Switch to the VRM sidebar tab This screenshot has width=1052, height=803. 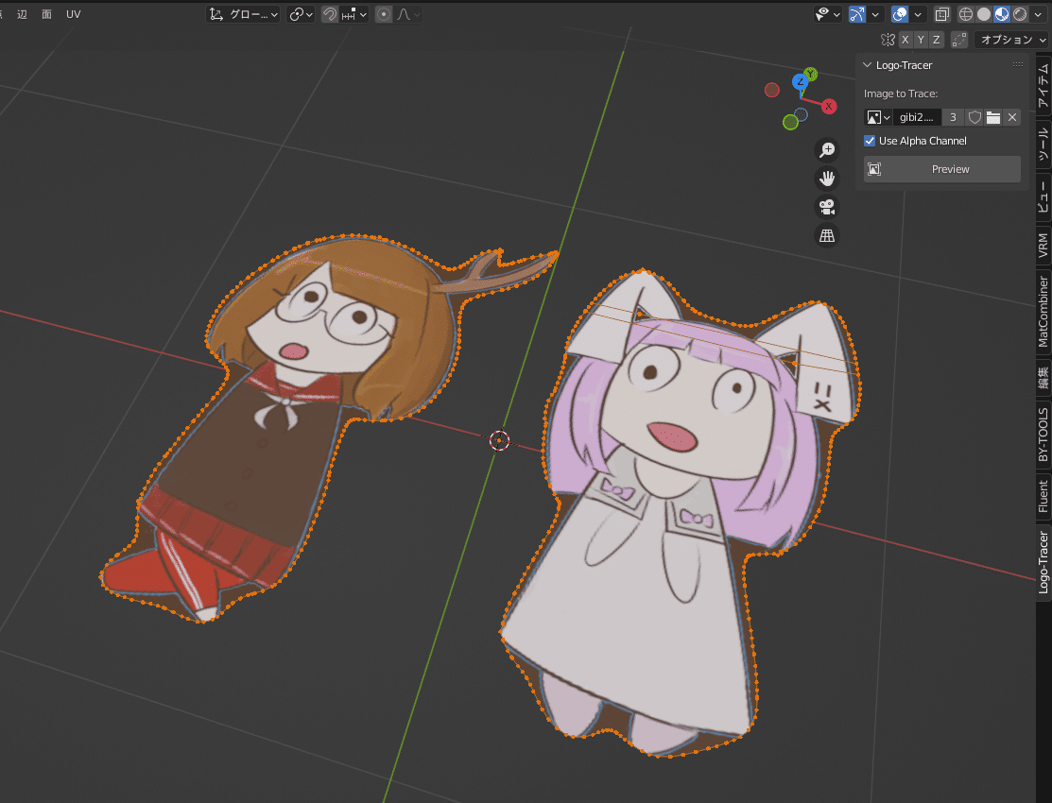pos(1043,246)
